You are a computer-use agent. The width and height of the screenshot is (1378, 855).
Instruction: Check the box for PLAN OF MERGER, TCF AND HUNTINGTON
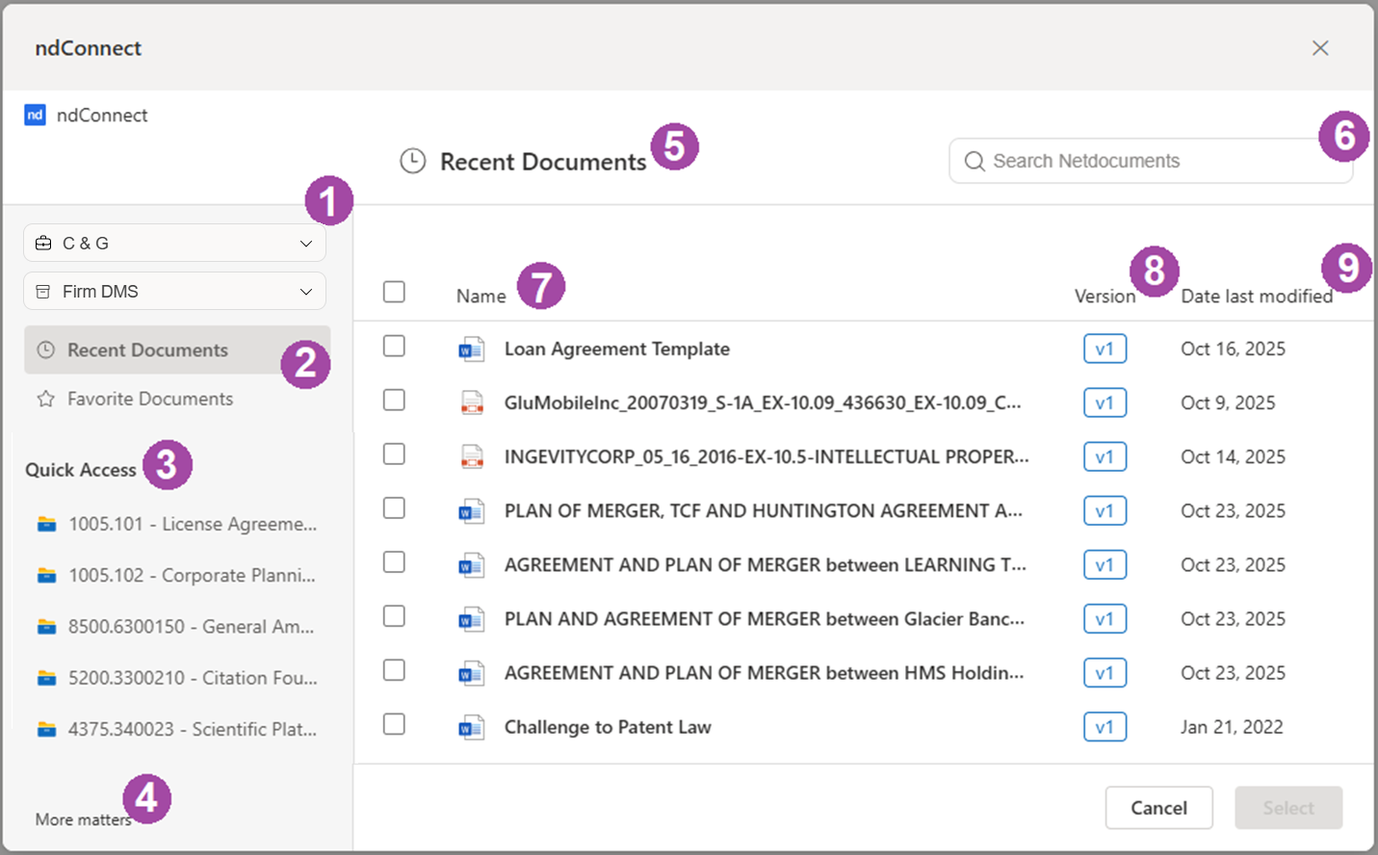[394, 507]
